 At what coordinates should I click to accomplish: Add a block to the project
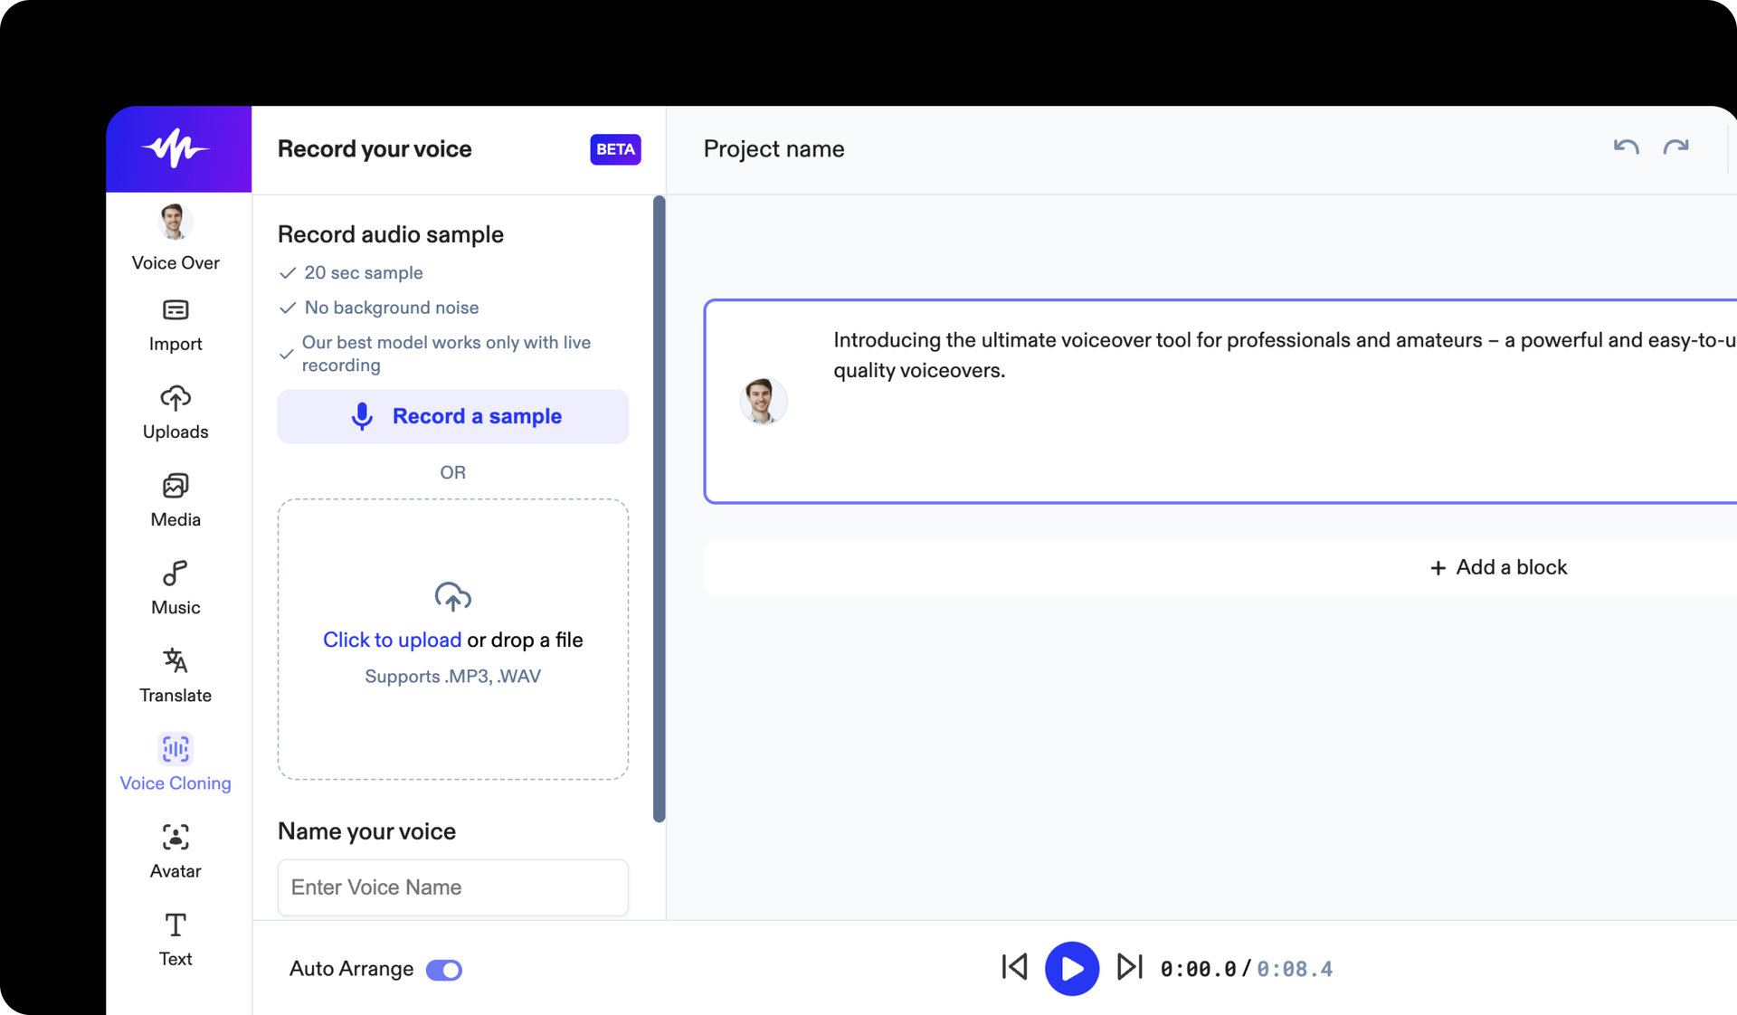[x=1497, y=567]
